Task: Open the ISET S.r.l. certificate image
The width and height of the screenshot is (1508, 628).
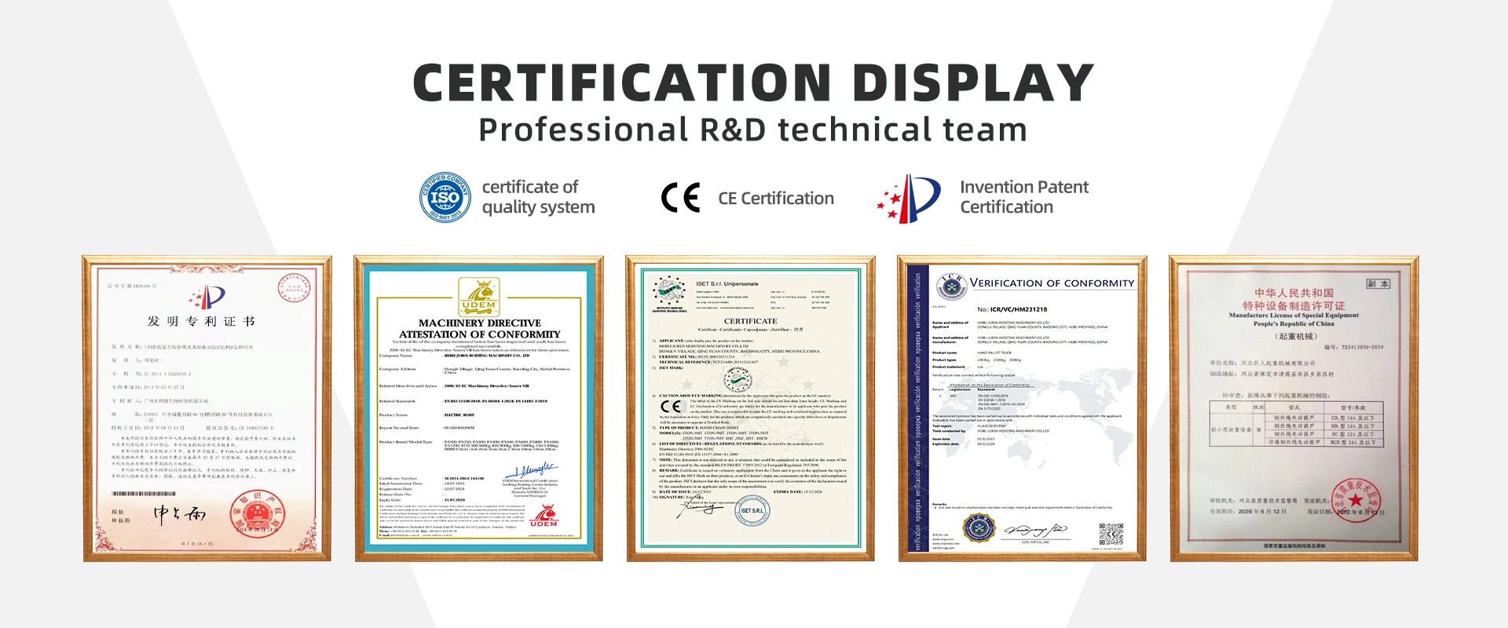Action: click(x=751, y=408)
